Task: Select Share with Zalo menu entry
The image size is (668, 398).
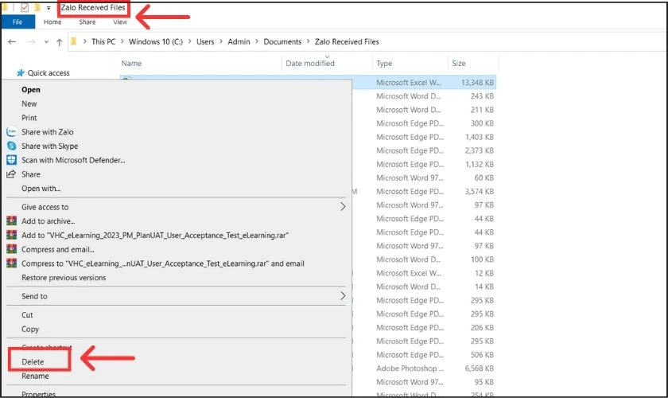Action: tap(47, 132)
